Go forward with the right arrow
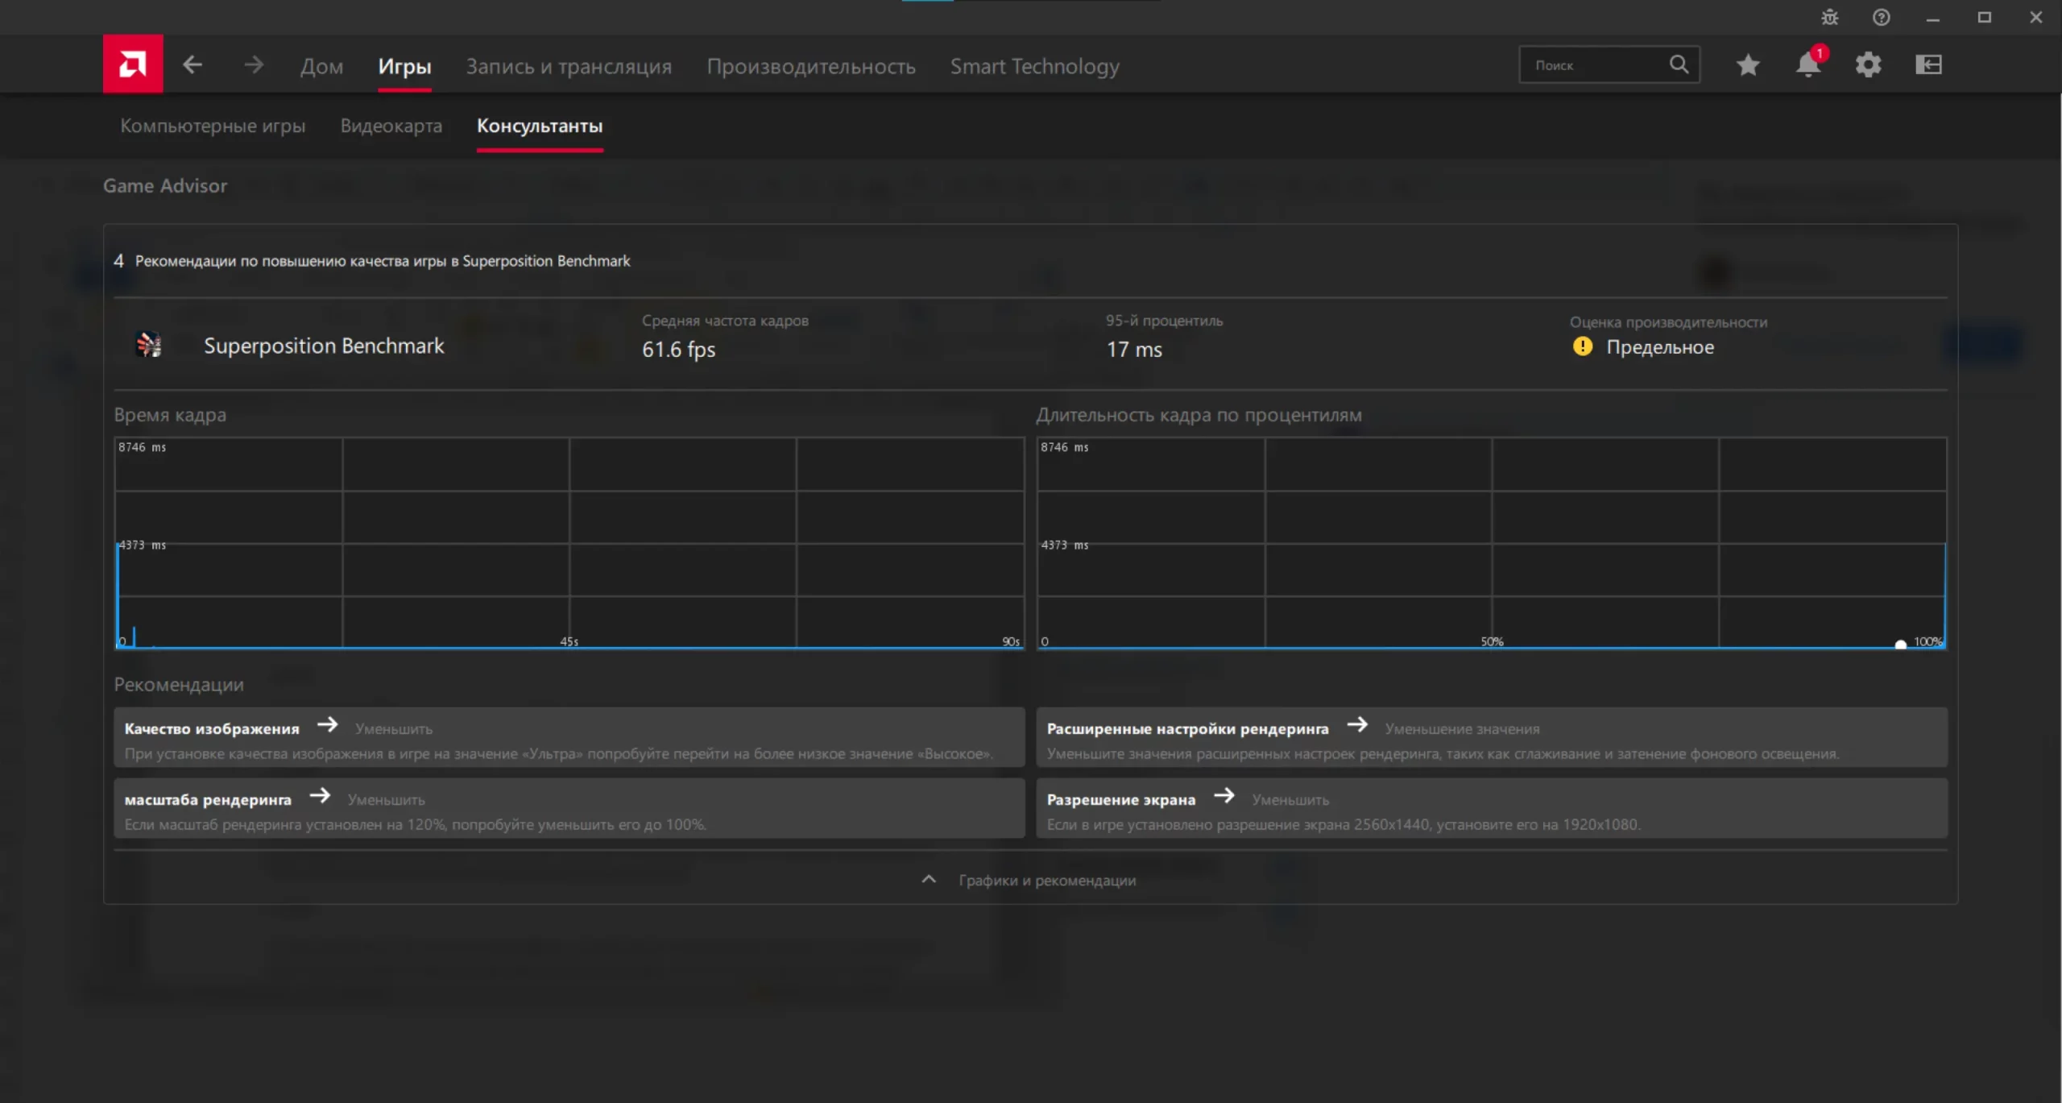2062x1103 pixels. tap(254, 64)
